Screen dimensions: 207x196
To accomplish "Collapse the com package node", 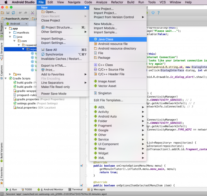I will [x=14, y=41].
